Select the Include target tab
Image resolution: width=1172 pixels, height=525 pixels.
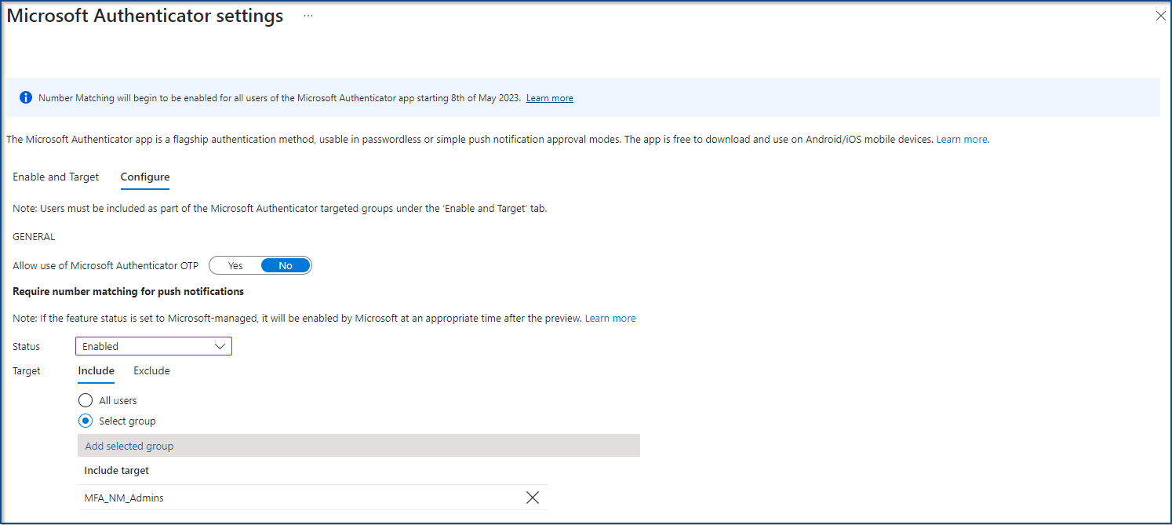pos(96,370)
